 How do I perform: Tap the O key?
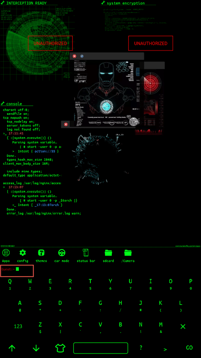(171, 281)
